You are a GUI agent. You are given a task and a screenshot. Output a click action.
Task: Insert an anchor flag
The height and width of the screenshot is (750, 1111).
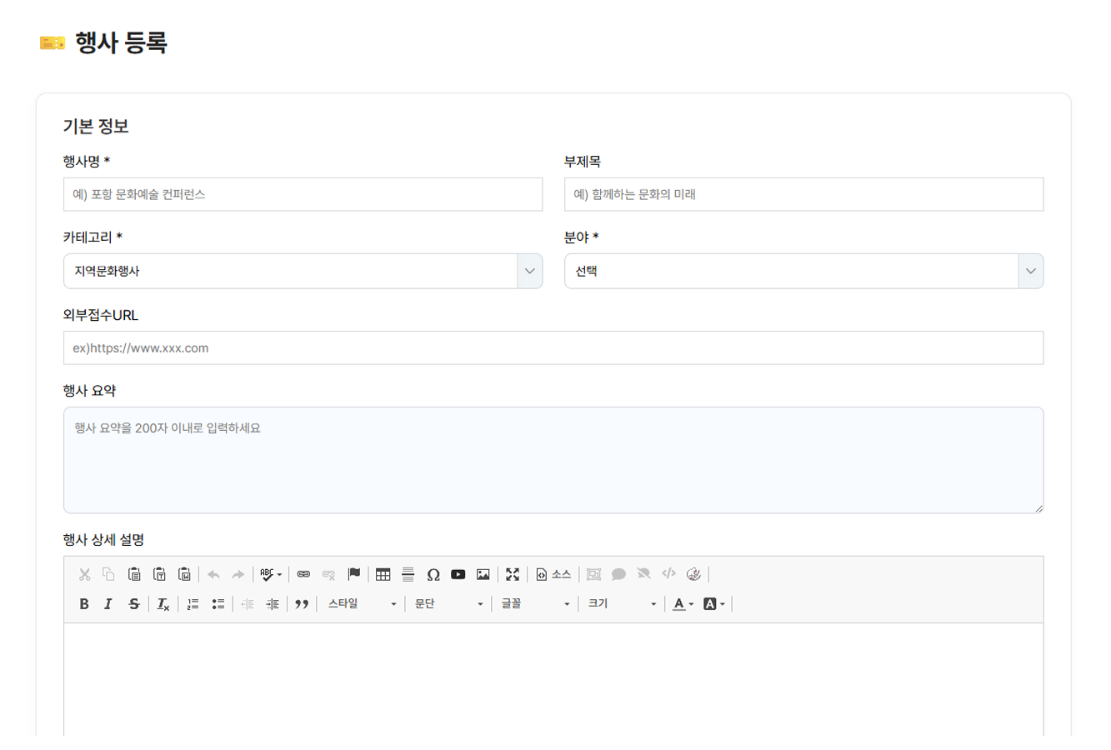(x=354, y=574)
